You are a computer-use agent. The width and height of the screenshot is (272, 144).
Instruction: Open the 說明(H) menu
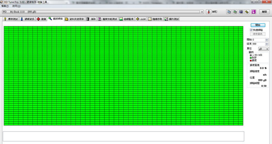[16, 6]
